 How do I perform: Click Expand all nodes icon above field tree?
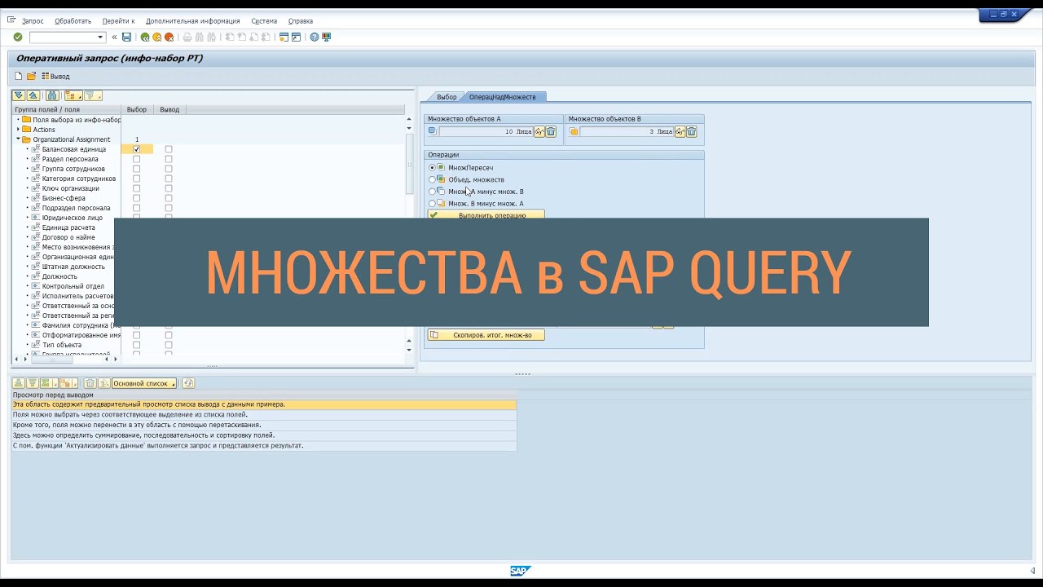(19, 95)
